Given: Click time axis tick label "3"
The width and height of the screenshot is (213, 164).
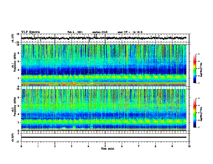Looking at the screenshot, I should [x=72, y=146].
